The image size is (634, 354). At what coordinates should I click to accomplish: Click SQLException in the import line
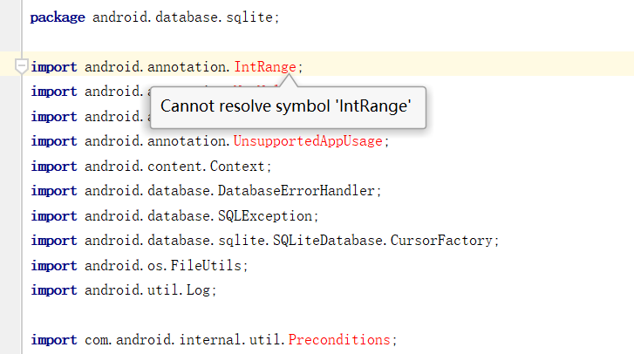(x=265, y=215)
